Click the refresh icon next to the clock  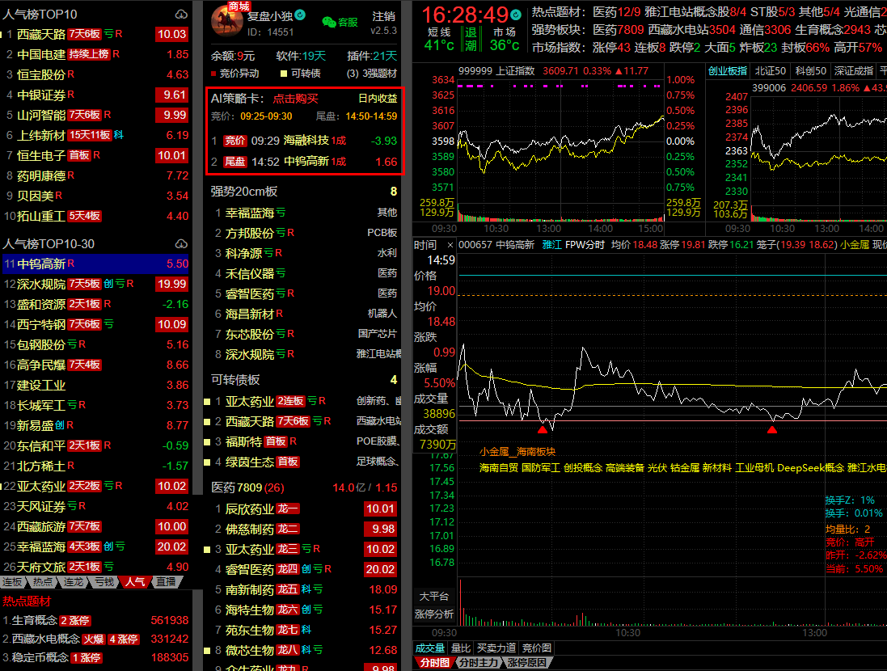pos(515,14)
